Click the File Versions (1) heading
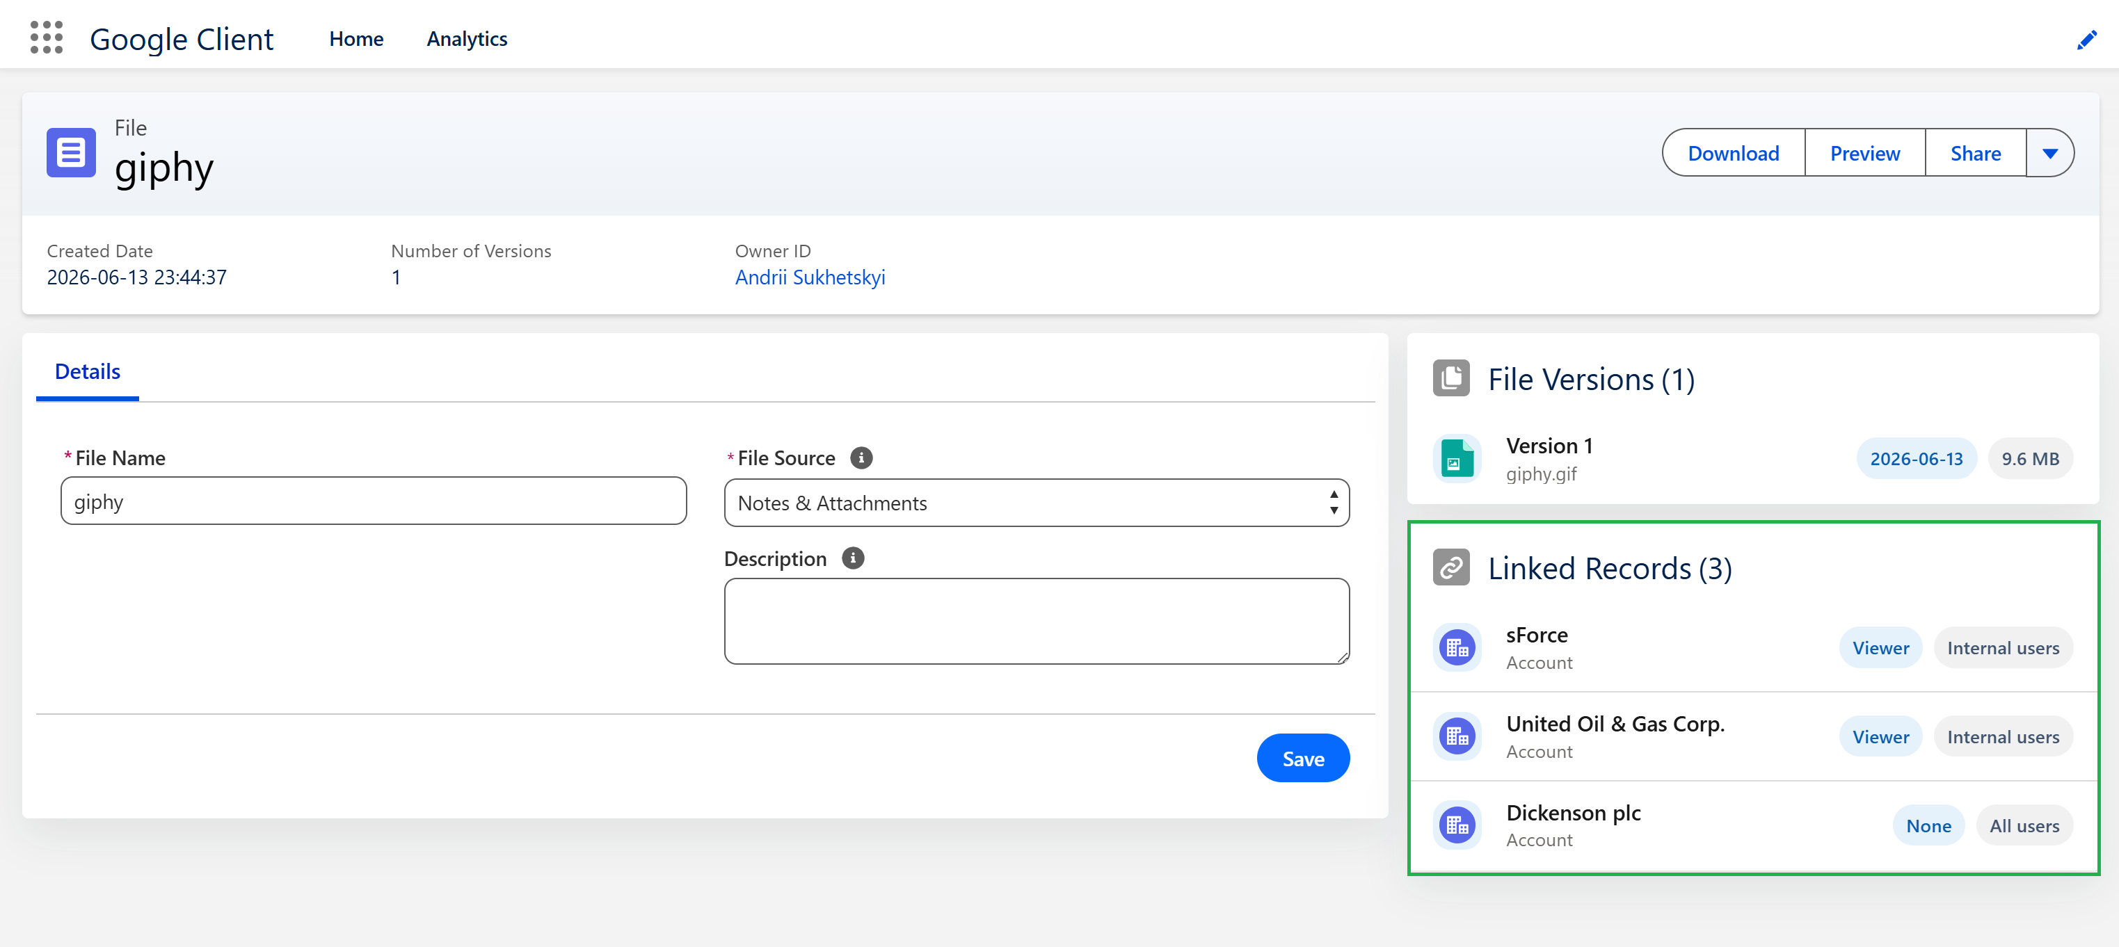The image size is (2119, 947). 1591,379
